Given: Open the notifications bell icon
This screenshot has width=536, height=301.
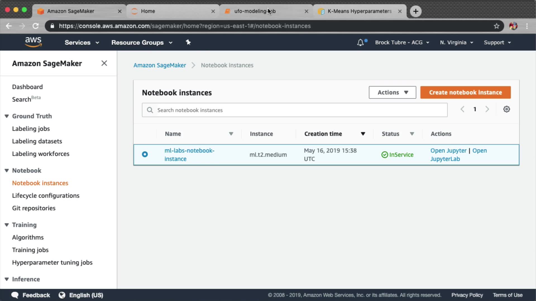Looking at the screenshot, I should click(360, 42).
